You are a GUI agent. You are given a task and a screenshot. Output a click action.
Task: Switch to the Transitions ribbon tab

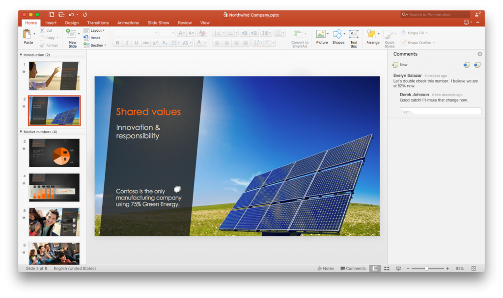point(98,23)
